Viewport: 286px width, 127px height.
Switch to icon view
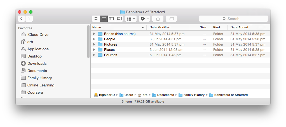pos(96,19)
